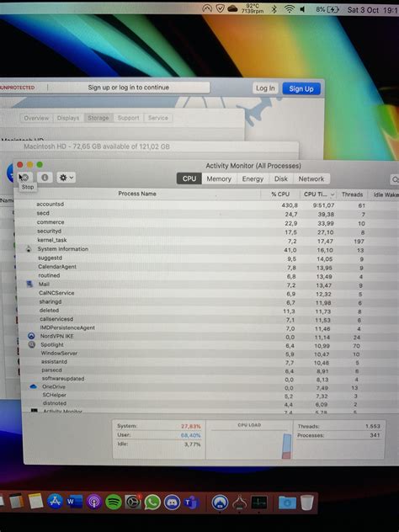The image size is (399, 532).
Task: Open NordVPN from the Dock
Action: click(220, 503)
